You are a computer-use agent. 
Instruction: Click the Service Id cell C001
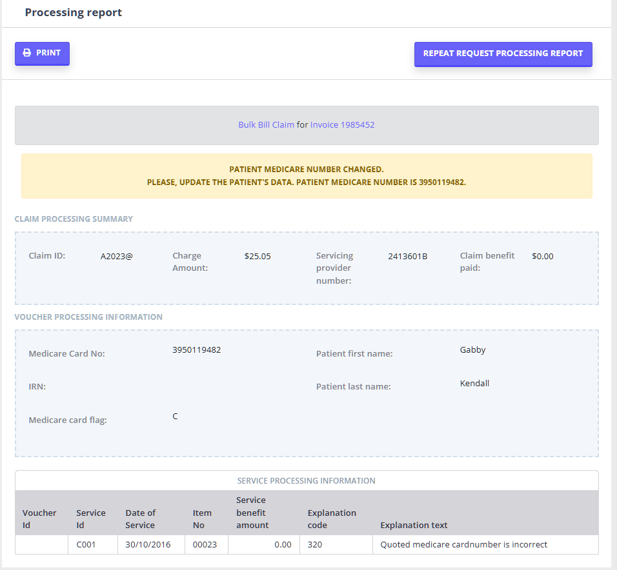(86, 545)
